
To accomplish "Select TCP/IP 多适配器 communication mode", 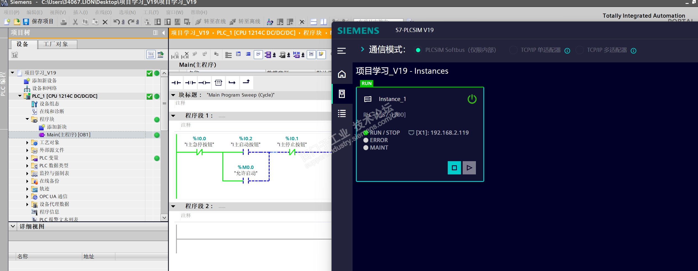I will click(x=580, y=50).
